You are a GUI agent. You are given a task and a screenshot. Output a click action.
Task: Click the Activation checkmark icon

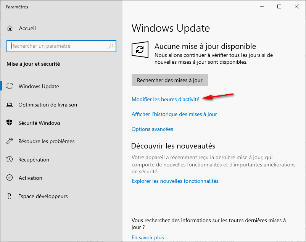10,178
